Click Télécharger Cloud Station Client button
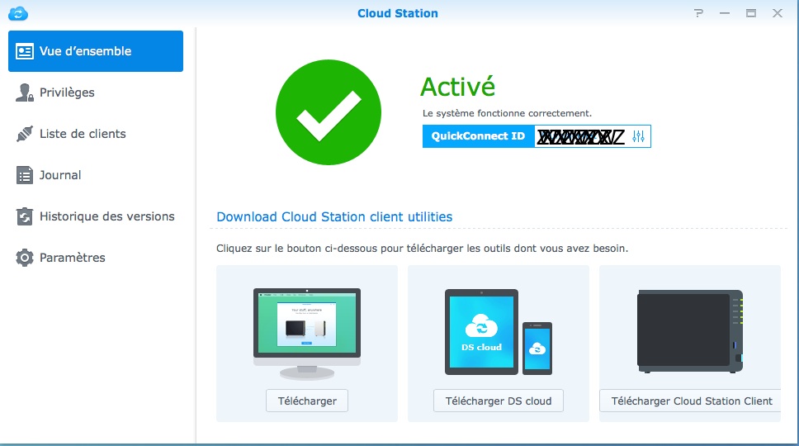The image size is (799, 446). pyautogui.click(x=691, y=401)
